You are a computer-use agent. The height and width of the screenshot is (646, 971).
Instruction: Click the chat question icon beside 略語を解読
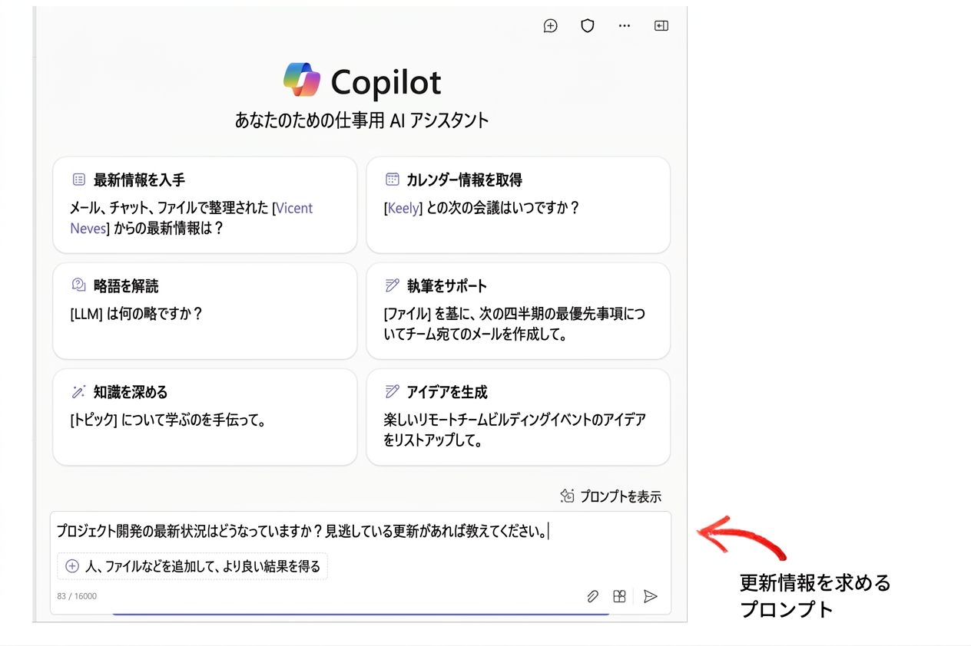(x=78, y=285)
